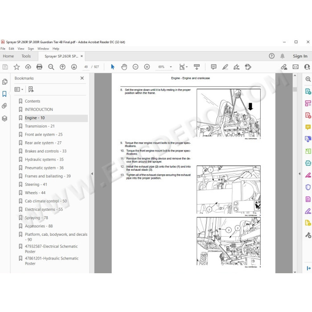Open the Window menu
The height and width of the screenshot is (312, 312).
[43, 49]
